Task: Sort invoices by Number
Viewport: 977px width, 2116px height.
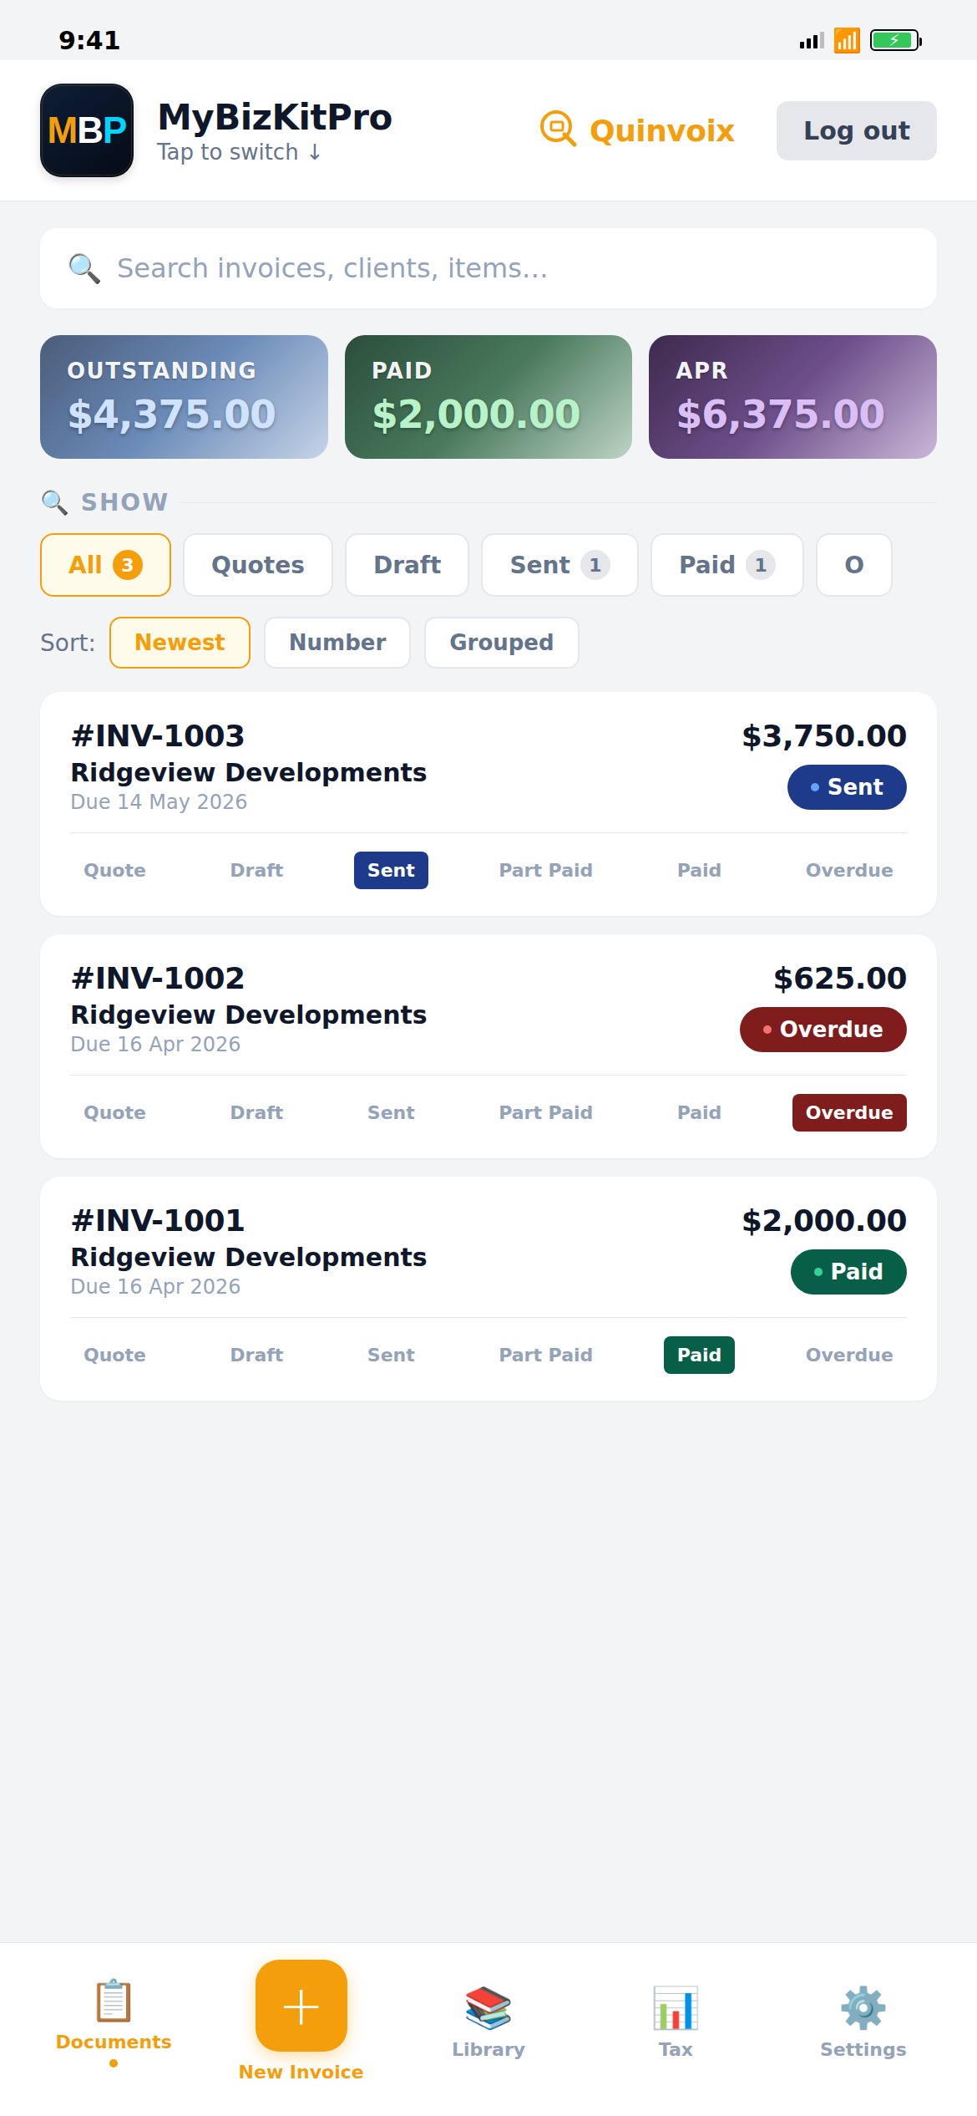Action: 337,643
